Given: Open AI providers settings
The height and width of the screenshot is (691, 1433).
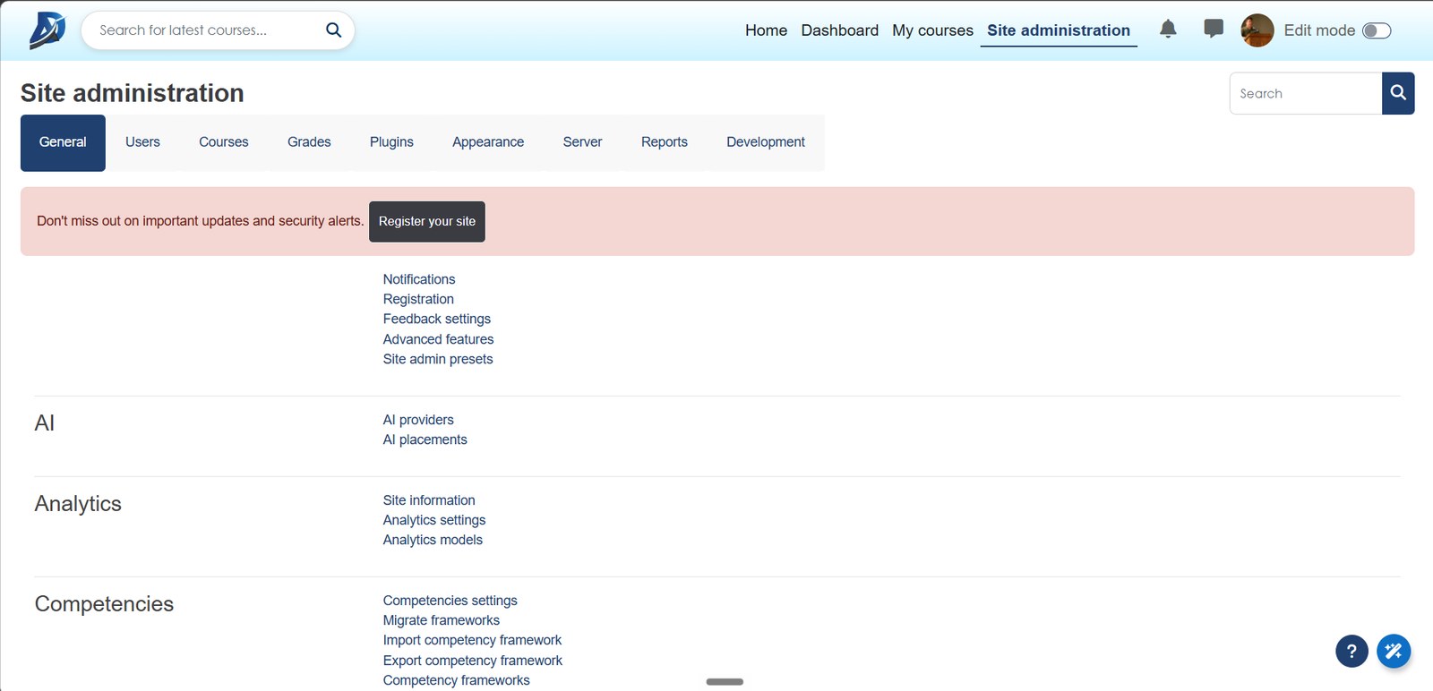Looking at the screenshot, I should tap(418, 420).
